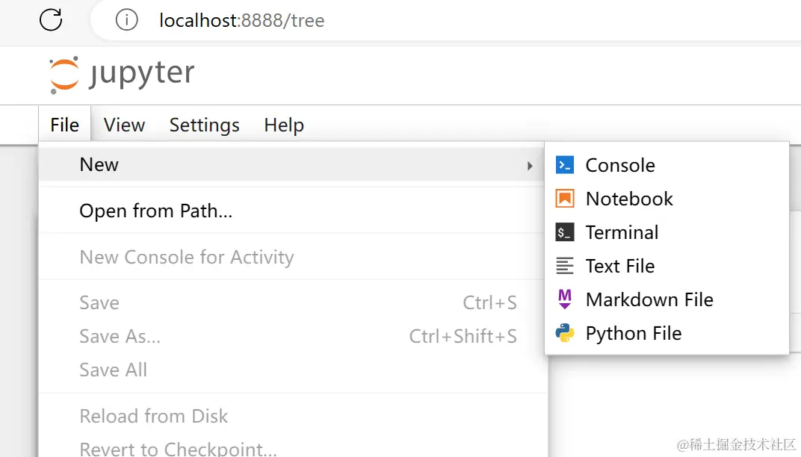This screenshot has width=801, height=457.
Task: Launch a new Terminal from submenu
Action: pos(622,232)
